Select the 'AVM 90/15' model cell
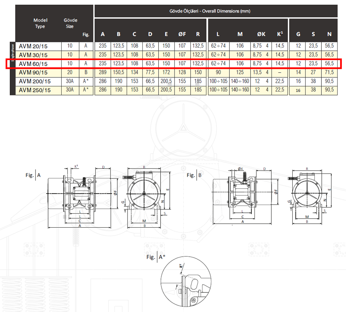Image resolution: width=346 pixels, height=312 pixels. (39, 72)
